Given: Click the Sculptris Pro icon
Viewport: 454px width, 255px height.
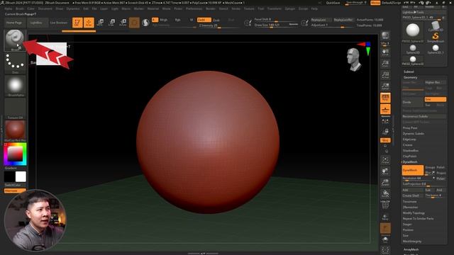Looking at the screenshot, I should click(x=145, y=22).
